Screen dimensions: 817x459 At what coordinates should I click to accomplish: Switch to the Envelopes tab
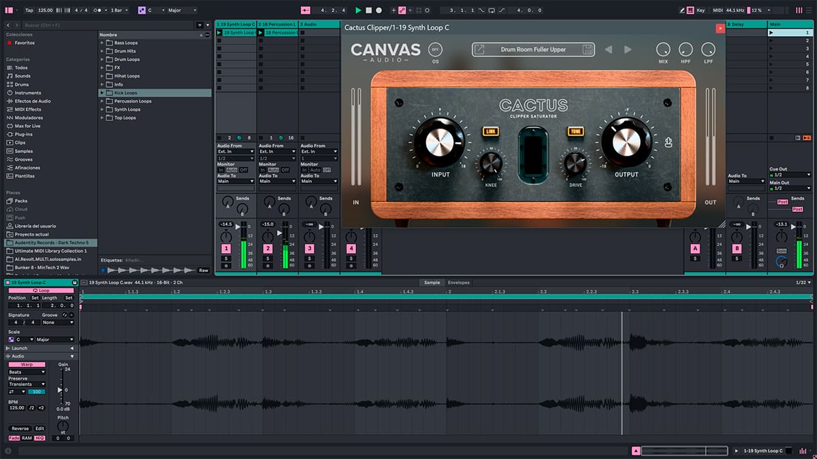[x=459, y=282]
